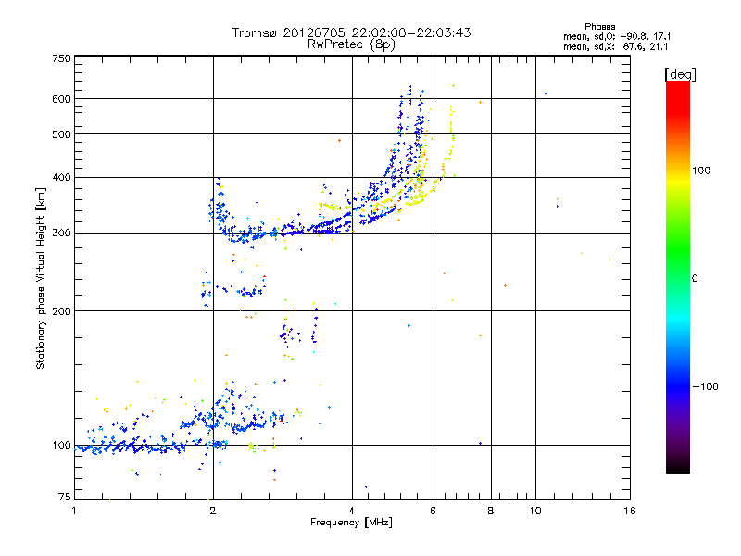Click the 'Phases' header label

tap(599, 27)
